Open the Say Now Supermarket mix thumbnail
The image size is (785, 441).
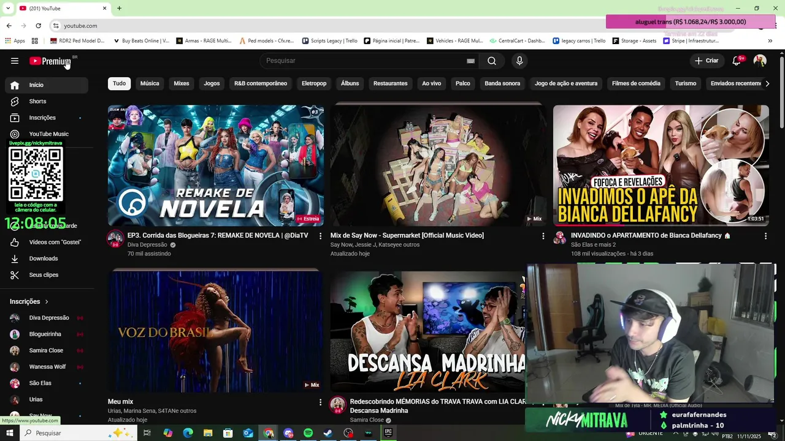click(x=438, y=165)
